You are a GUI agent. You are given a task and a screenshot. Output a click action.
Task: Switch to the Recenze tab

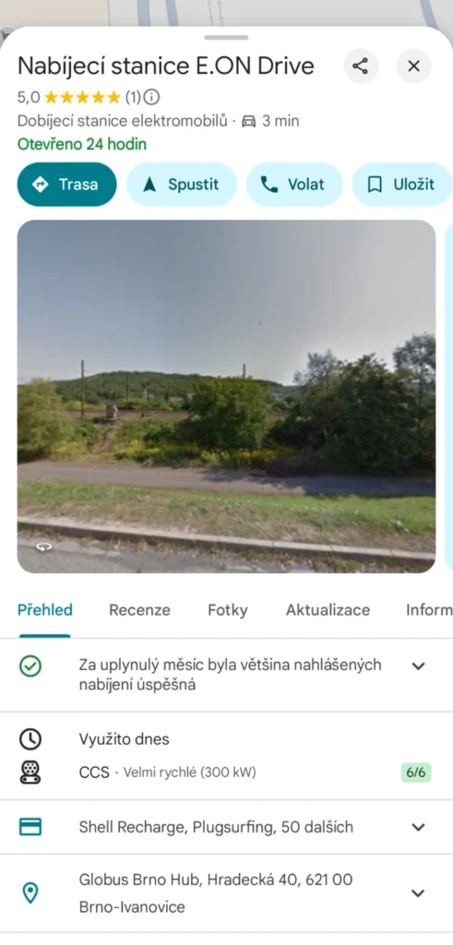tap(139, 610)
